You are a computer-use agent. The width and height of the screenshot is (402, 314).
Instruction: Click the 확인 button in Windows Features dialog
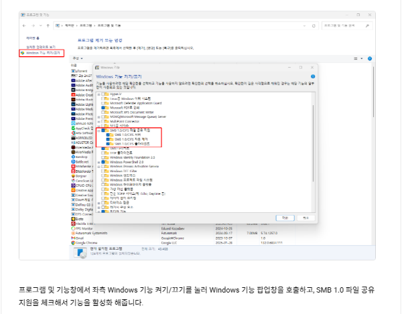point(285,218)
